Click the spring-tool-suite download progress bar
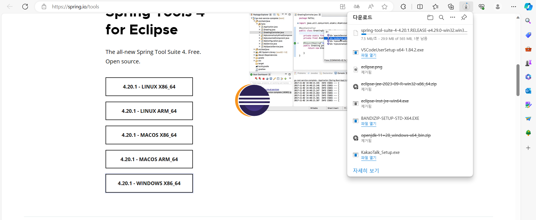This screenshot has width=536, height=220. pyautogui.click(x=414, y=34)
